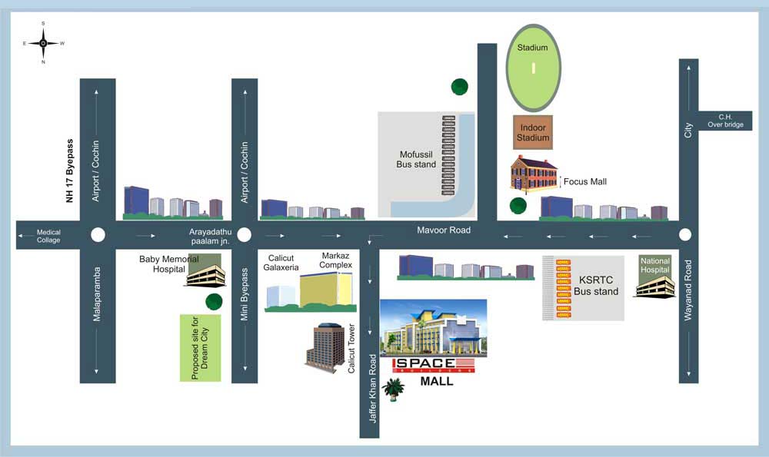This screenshot has width=769, height=457.
Task: Click the Focus Mall building icon
Action: click(x=534, y=174)
